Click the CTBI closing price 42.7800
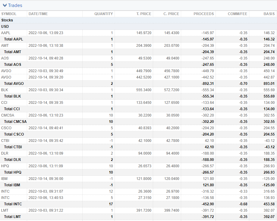This screenshot has width=277, height=221. tap(173, 141)
